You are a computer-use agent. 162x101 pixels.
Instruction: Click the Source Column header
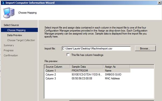click(x=57, y=67)
